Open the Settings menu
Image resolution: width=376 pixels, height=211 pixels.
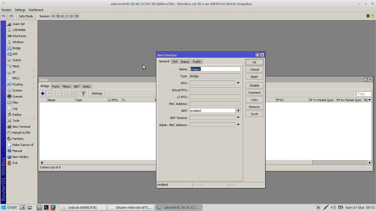(x=20, y=10)
